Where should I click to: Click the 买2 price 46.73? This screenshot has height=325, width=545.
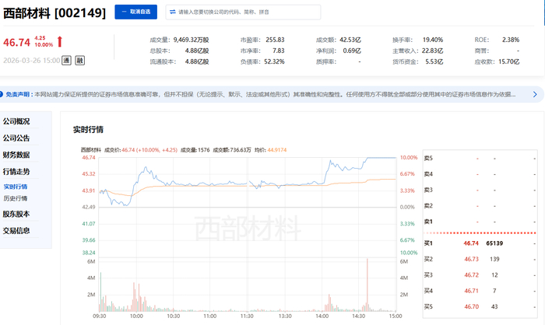pos(471,260)
